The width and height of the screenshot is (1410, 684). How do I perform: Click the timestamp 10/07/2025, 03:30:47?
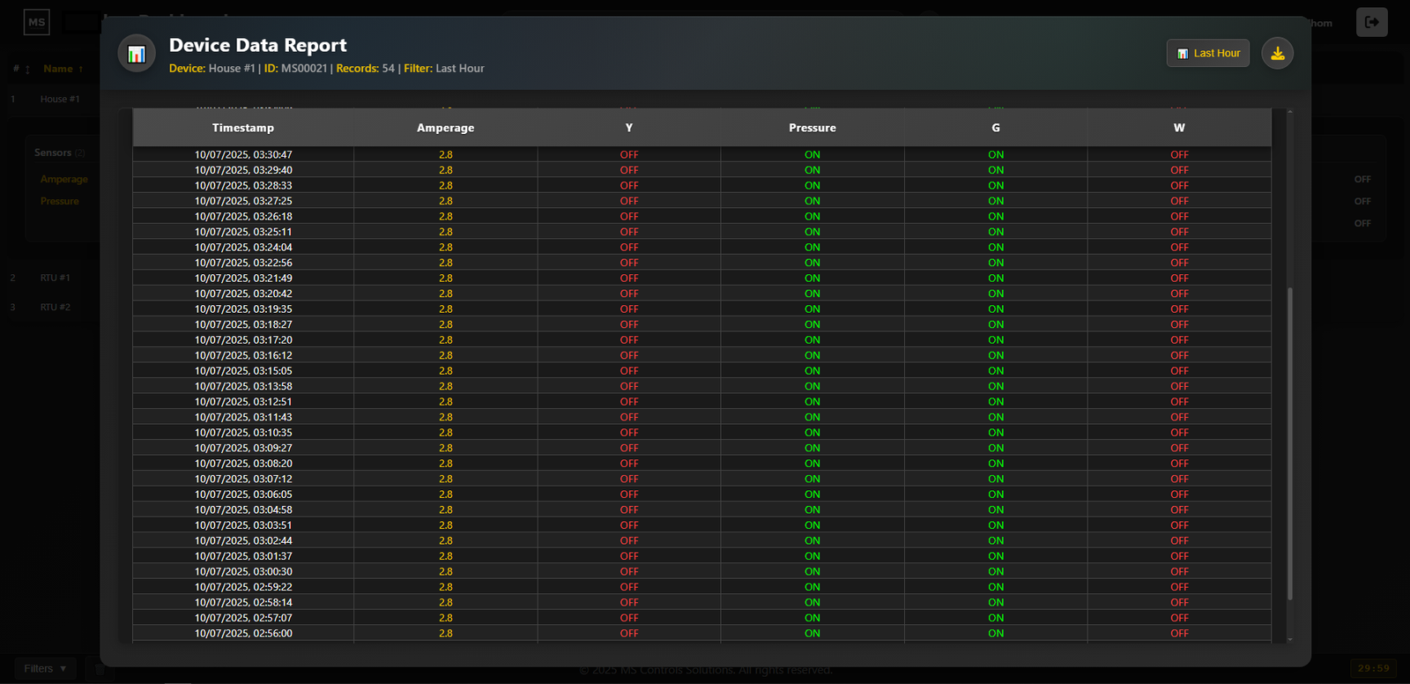tap(243, 154)
